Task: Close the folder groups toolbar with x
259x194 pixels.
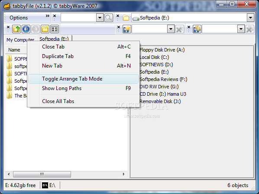Action: [x=189, y=27]
